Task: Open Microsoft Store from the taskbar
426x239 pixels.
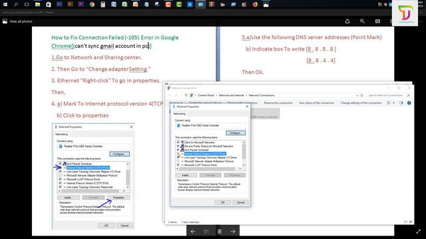Action: (x=49, y=5)
